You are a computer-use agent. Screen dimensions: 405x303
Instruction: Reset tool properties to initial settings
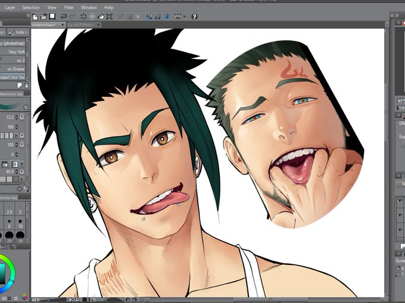coord(20,189)
